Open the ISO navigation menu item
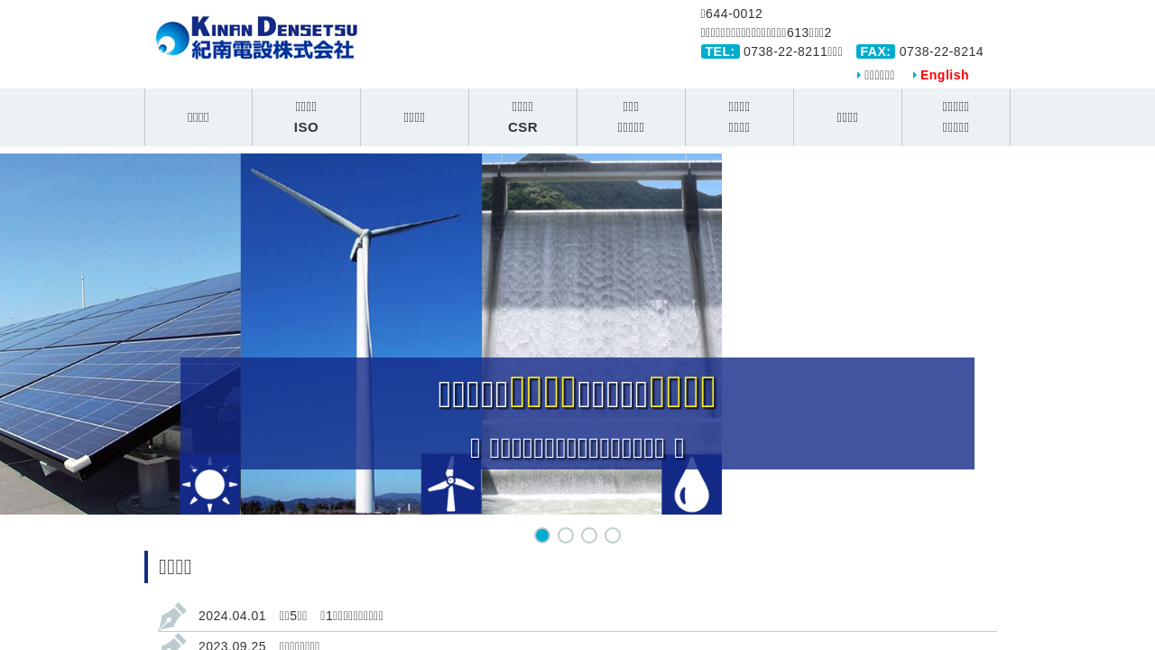 (306, 117)
